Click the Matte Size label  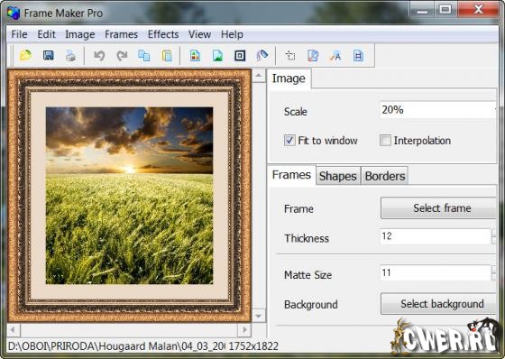[308, 275]
